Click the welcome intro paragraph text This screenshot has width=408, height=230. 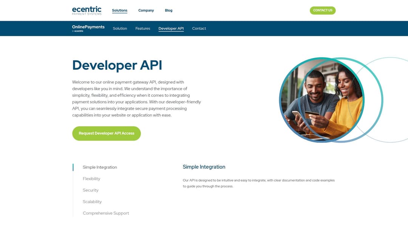[136, 98]
